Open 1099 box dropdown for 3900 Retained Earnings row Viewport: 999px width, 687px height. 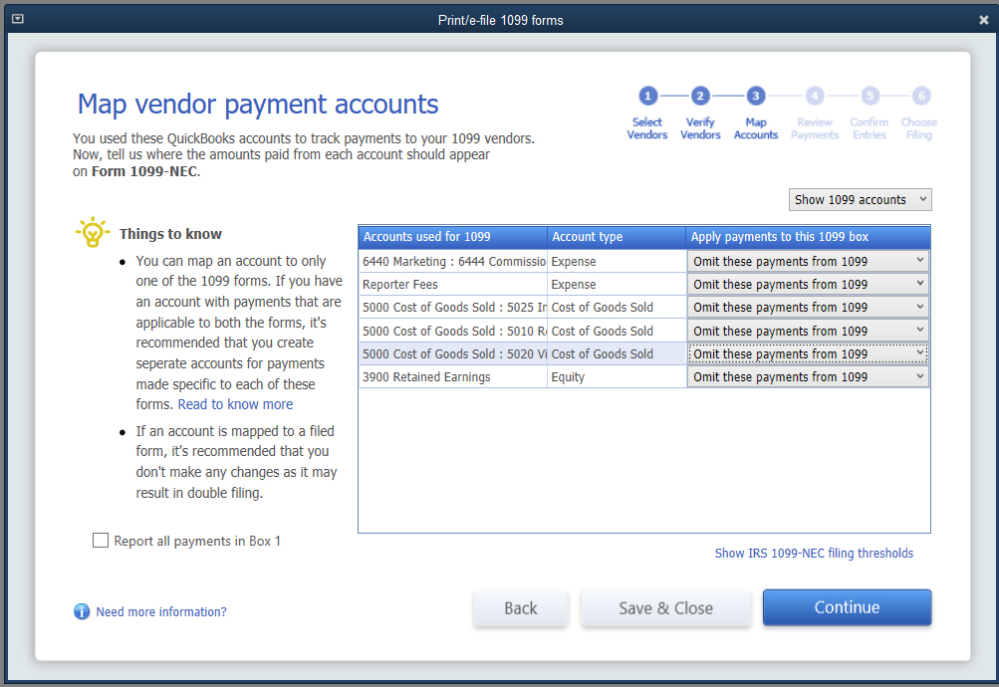pyautogui.click(x=807, y=376)
